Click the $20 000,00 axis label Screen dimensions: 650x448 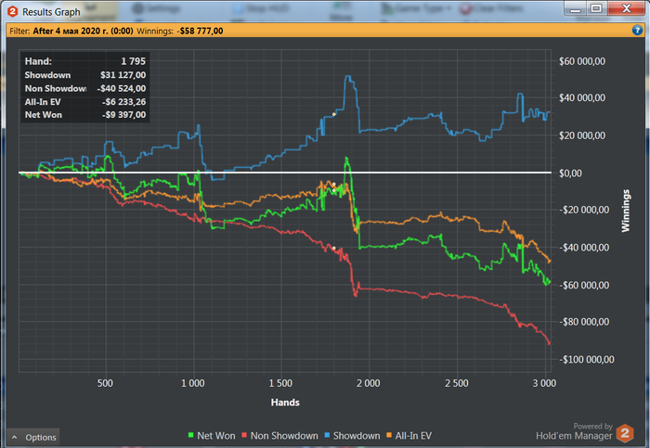(x=582, y=135)
